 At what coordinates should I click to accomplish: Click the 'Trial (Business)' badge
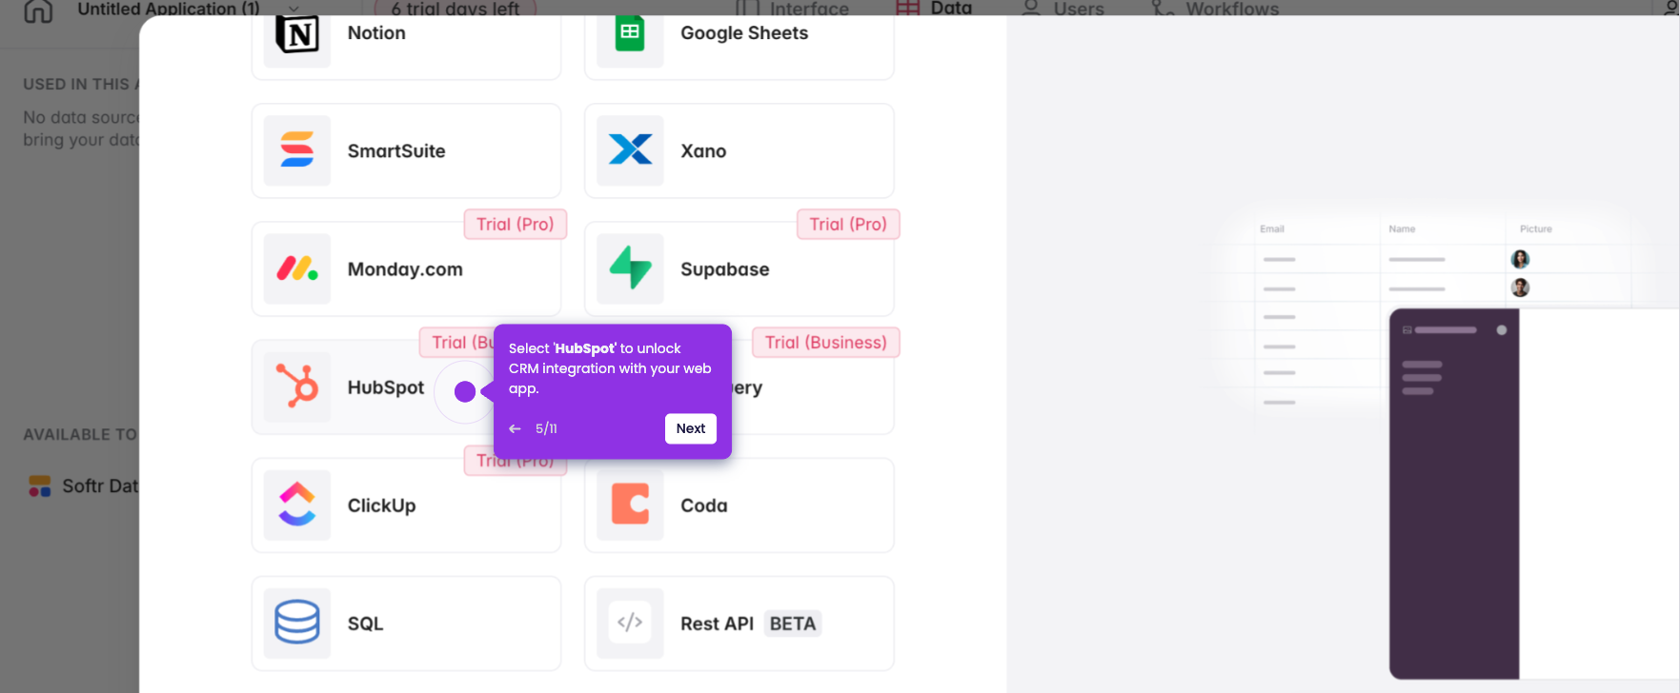(826, 343)
